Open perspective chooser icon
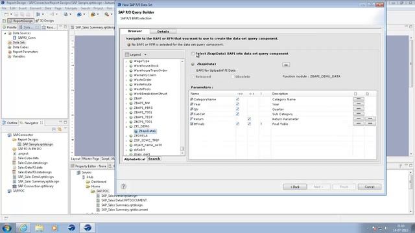 pyautogui.click(x=4, y=21)
